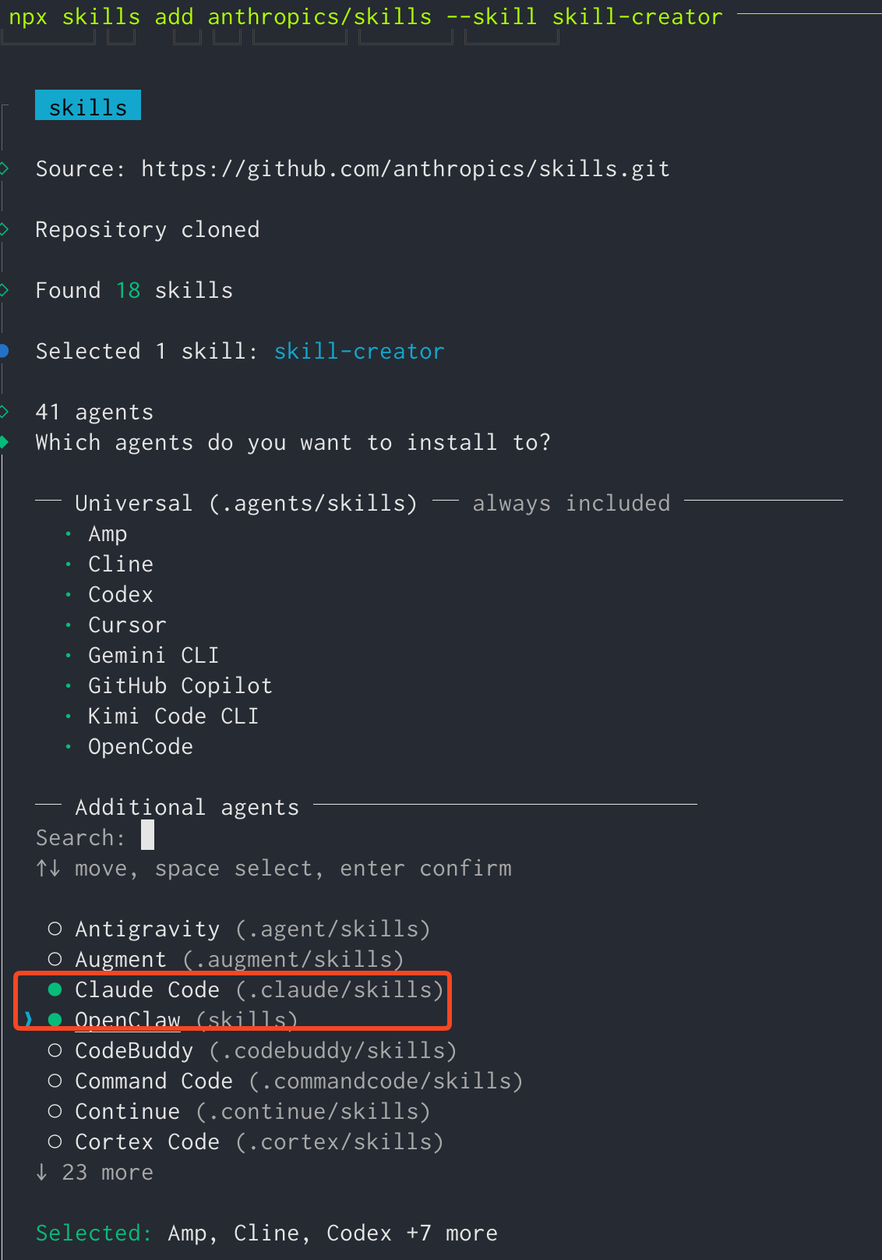
Task: Click the up-down arrows move hint icon
Action: (x=48, y=868)
